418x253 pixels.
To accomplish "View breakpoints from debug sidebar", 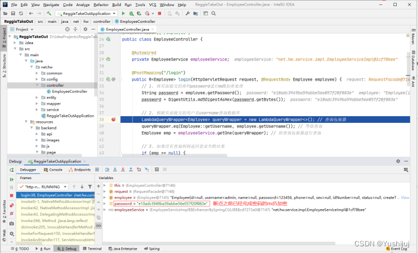I will [x=12, y=205].
